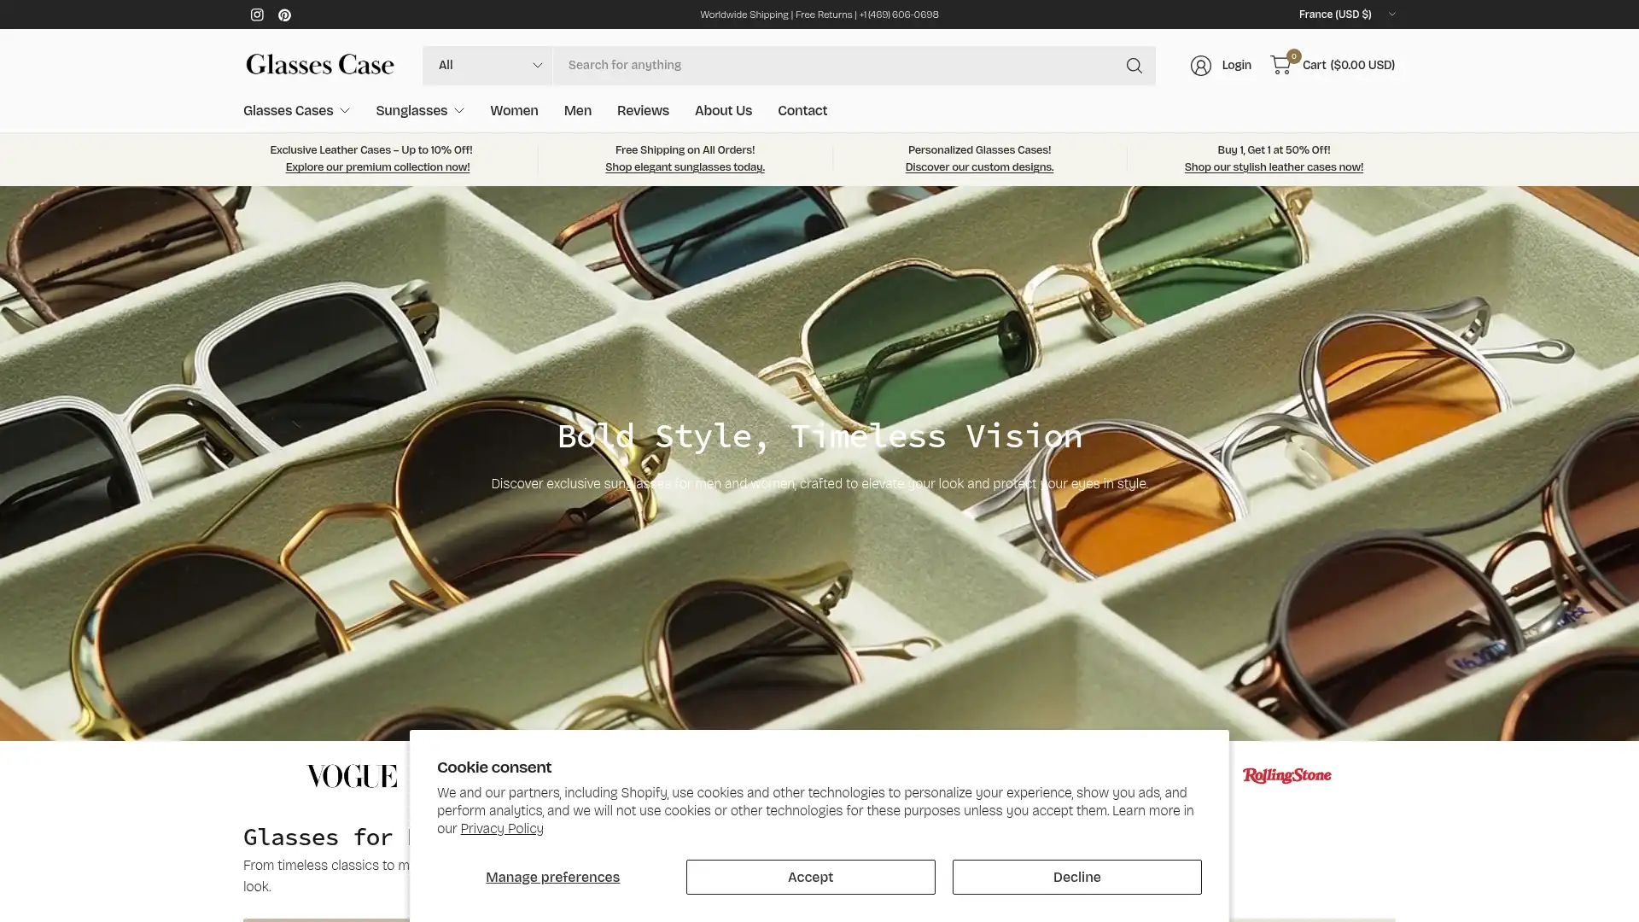
Task: Click the search magnifier icon
Action: click(1134, 65)
